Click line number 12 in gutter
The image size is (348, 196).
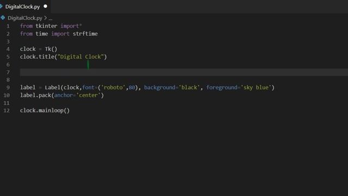click(7, 111)
